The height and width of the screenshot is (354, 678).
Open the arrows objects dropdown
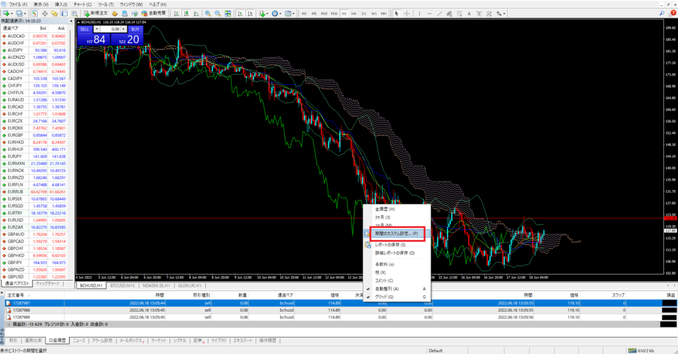(501, 13)
